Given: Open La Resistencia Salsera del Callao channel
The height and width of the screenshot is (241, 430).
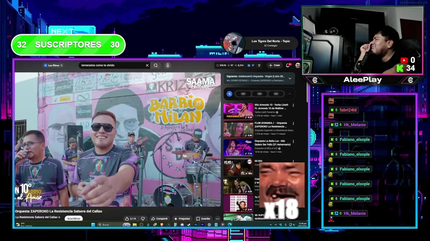Looking at the screenshot, I should [36, 217].
